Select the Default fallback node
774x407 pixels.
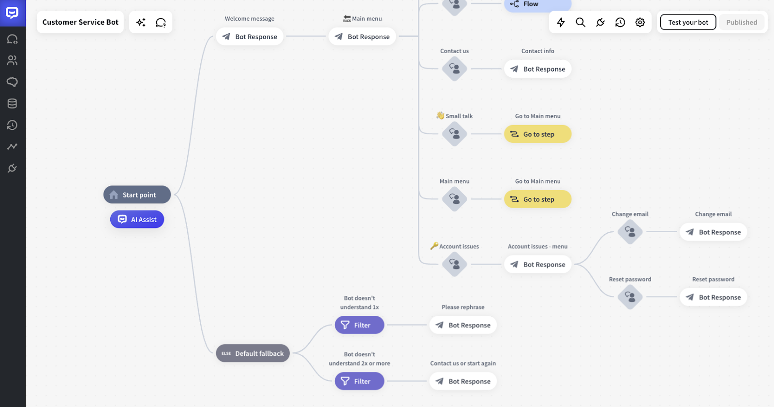253,353
